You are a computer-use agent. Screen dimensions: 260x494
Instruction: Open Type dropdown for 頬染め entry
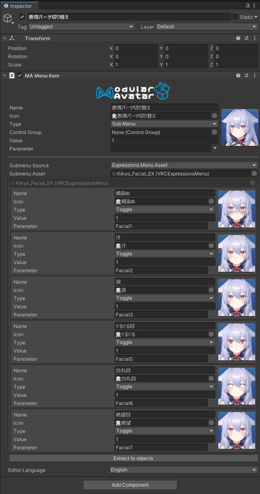pos(165,209)
